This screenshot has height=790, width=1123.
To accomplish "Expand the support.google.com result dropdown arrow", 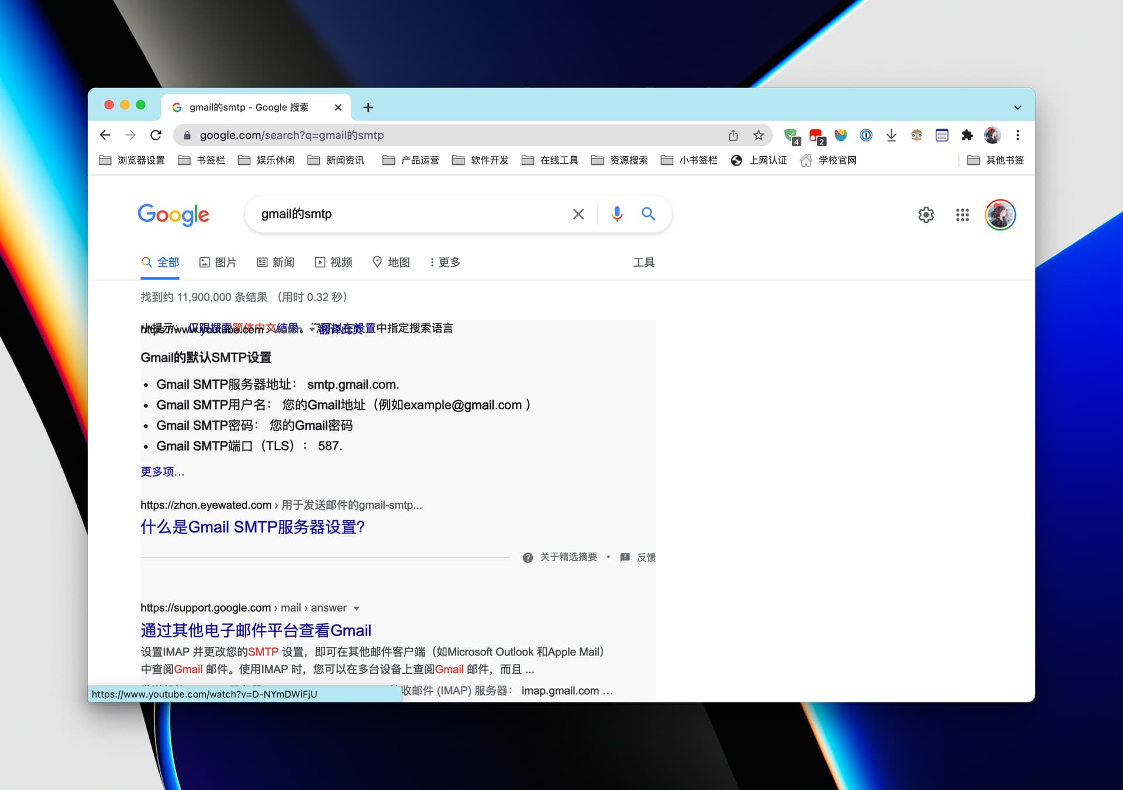I will tap(356, 609).
